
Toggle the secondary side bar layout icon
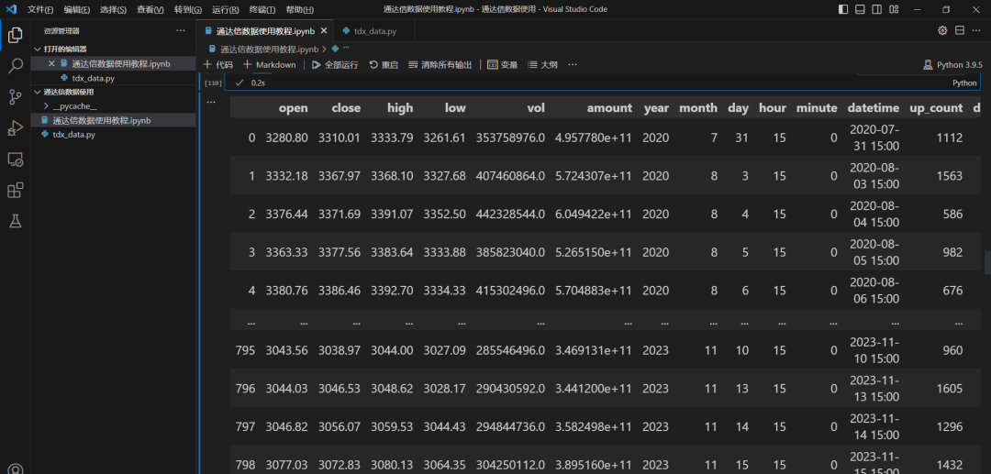(x=876, y=9)
